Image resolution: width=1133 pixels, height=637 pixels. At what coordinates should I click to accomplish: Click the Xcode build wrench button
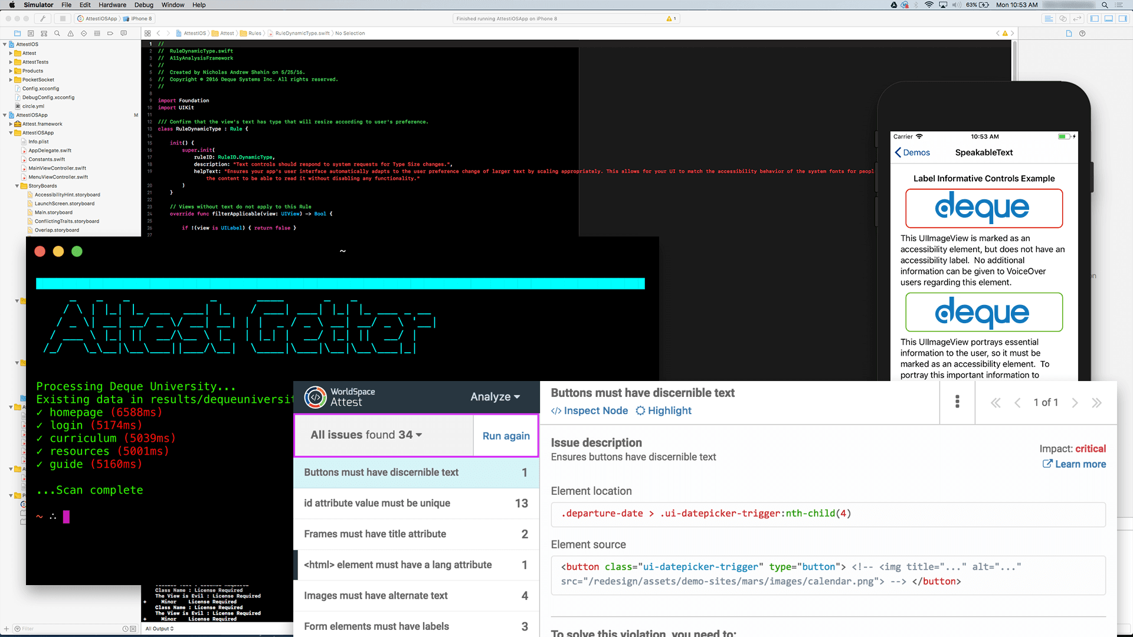43,18
